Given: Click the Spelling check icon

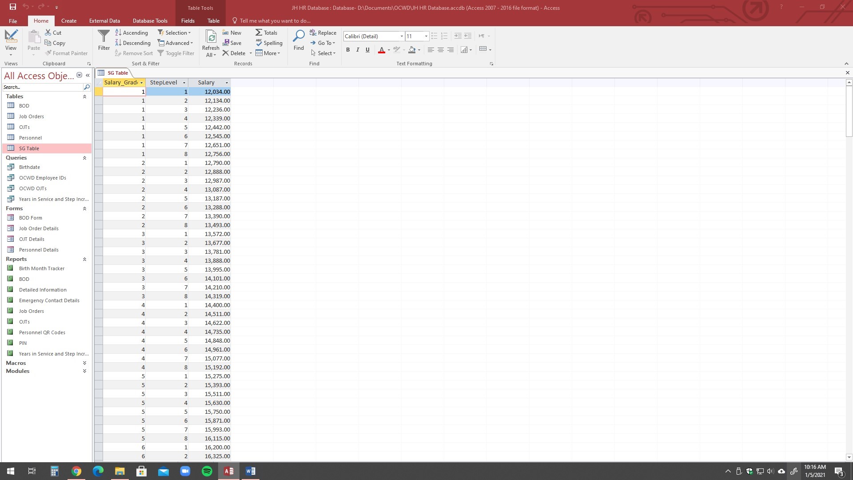Looking at the screenshot, I should point(259,43).
